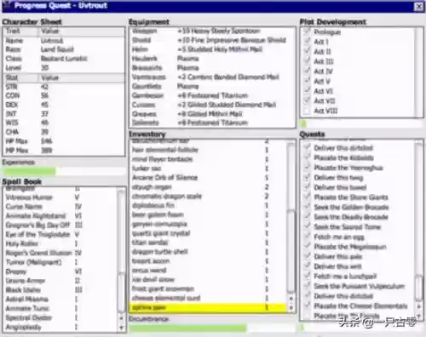Toggle the Act VIII checkbox
Viewport: 426px width, 337px height.
coord(307,111)
